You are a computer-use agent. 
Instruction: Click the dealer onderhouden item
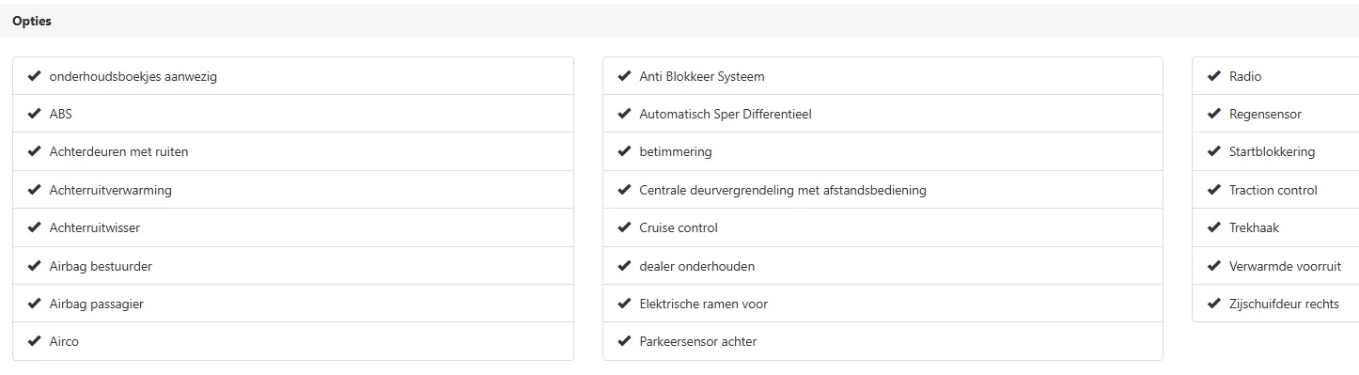(x=883, y=266)
